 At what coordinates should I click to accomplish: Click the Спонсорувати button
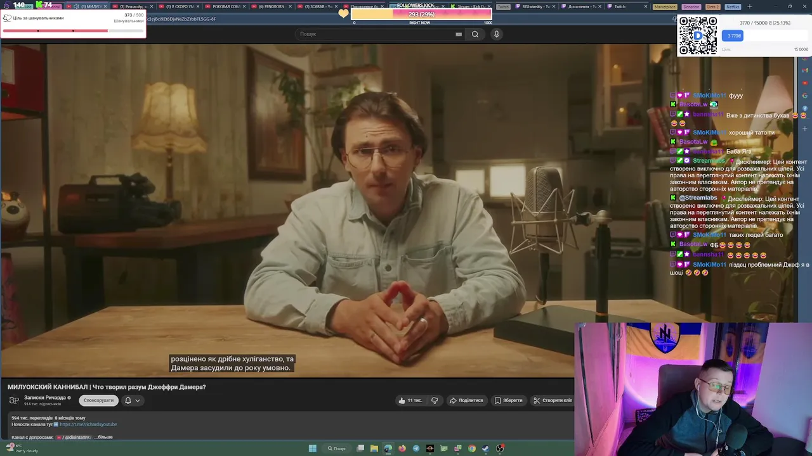point(98,400)
